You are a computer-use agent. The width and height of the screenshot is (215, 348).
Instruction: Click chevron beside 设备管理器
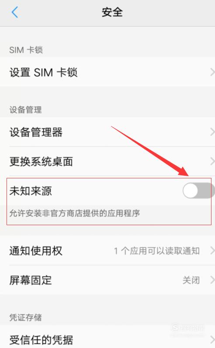[212, 132]
